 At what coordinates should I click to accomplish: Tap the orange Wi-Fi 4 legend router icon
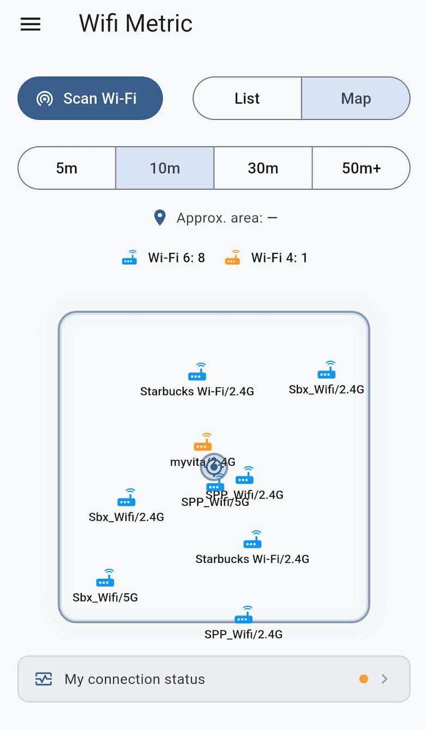click(233, 257)
